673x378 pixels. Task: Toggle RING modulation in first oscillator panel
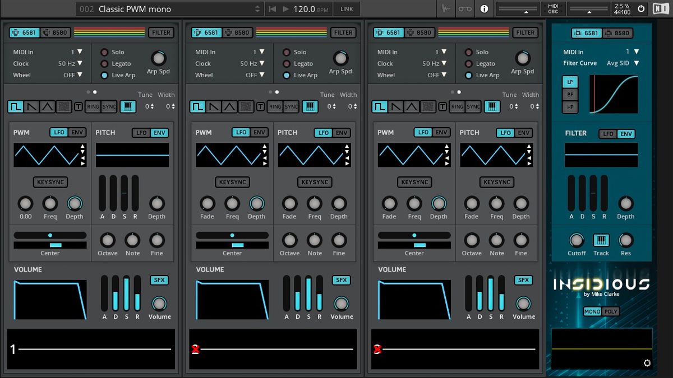tap(93, 106)
